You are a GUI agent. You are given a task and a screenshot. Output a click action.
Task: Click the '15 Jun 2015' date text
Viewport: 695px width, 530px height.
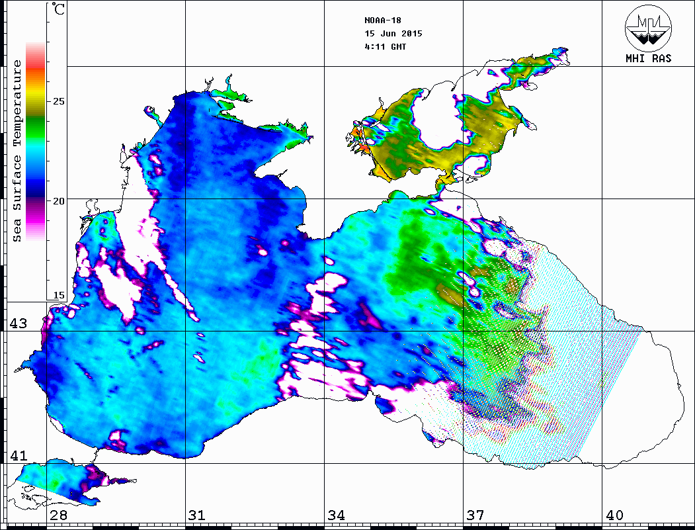pos(393,34)
